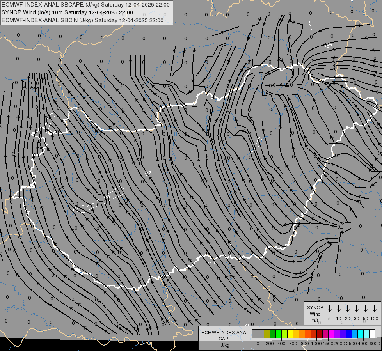The width and height of the screenshot is (382, 351).
Task: Click the 4000 value on CAPE scale
Action: point(363,344)
